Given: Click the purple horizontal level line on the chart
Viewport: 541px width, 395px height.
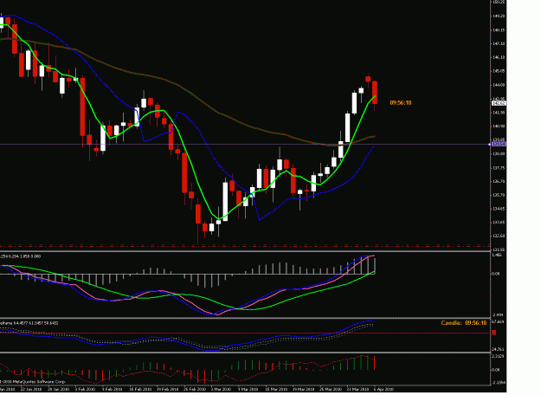Looking at the screenshot, I should [245, 145].
